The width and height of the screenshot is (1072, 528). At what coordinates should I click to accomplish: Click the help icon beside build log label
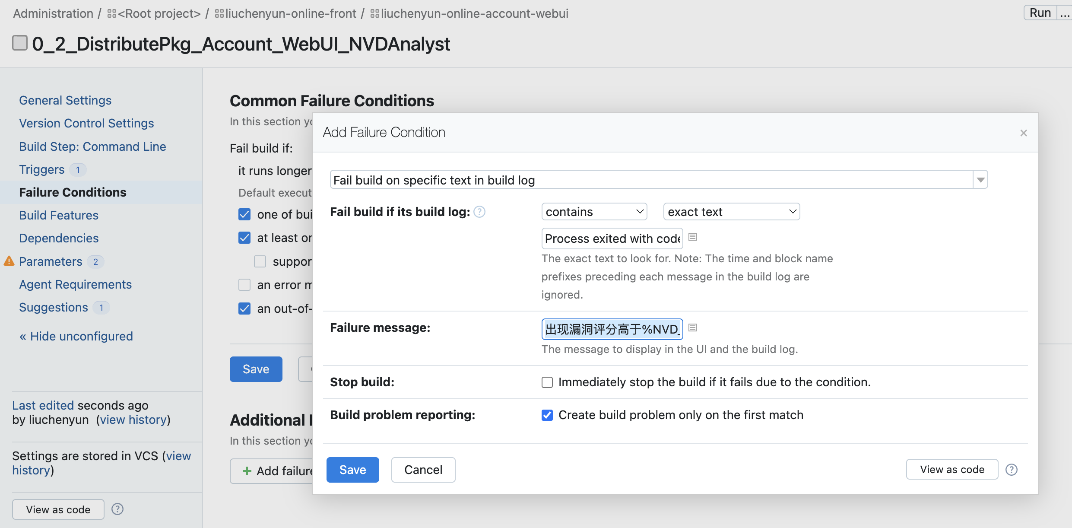pos(479,212)
